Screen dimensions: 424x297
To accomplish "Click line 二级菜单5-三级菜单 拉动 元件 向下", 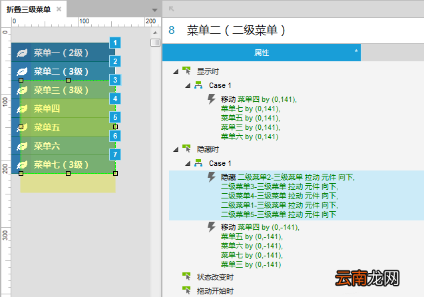I will point(278,214).
